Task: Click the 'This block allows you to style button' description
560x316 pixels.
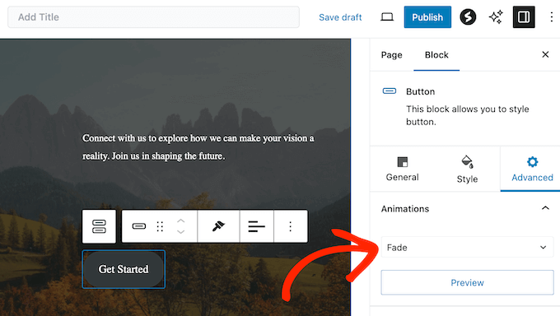Action: (x=467, y=115)
